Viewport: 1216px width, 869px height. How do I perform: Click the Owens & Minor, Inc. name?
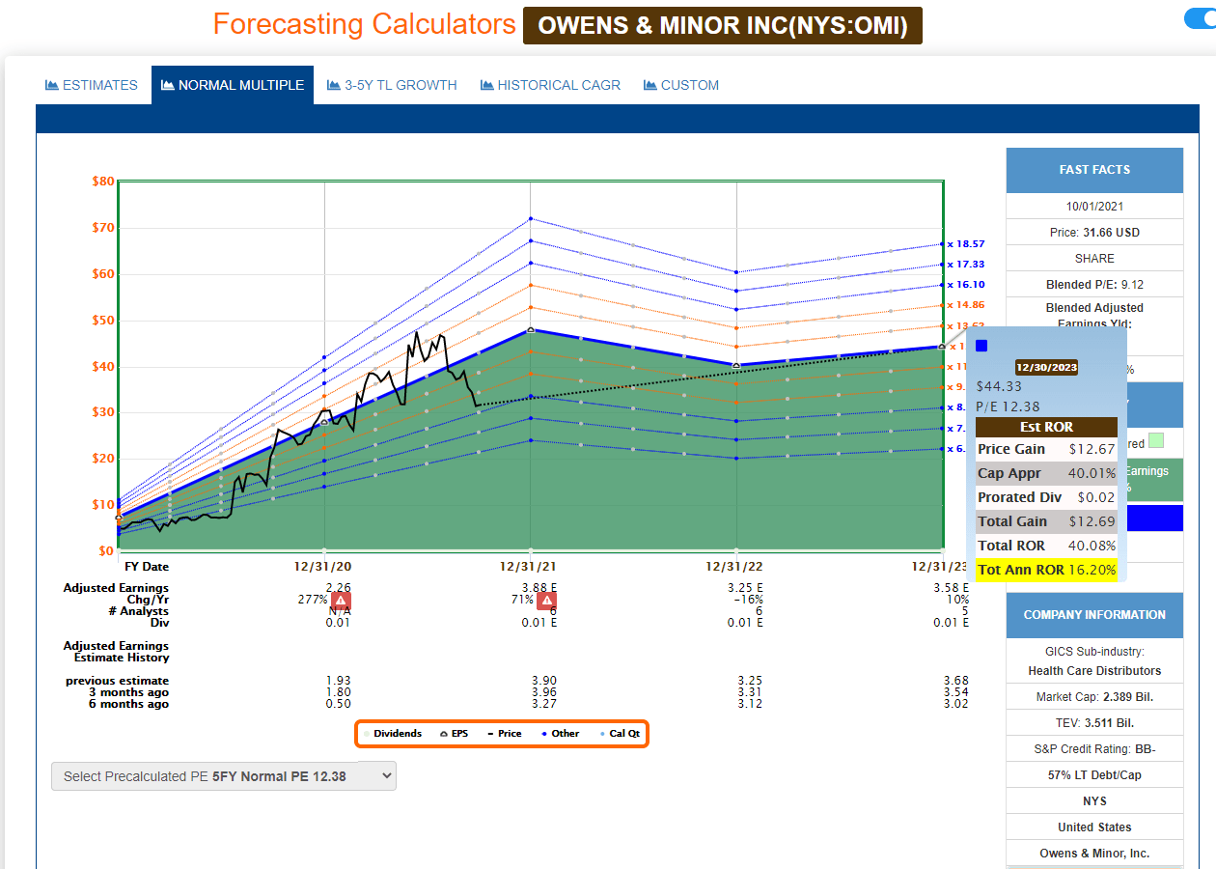click(x=1094, y=854)
